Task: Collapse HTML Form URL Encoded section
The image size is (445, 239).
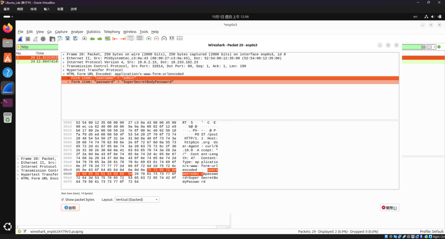Action: (x=63, y=74)
